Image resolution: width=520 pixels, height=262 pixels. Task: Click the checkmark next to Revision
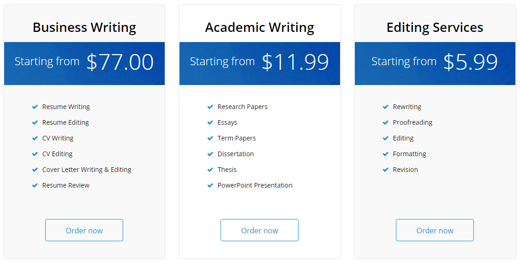coord(385,170)
